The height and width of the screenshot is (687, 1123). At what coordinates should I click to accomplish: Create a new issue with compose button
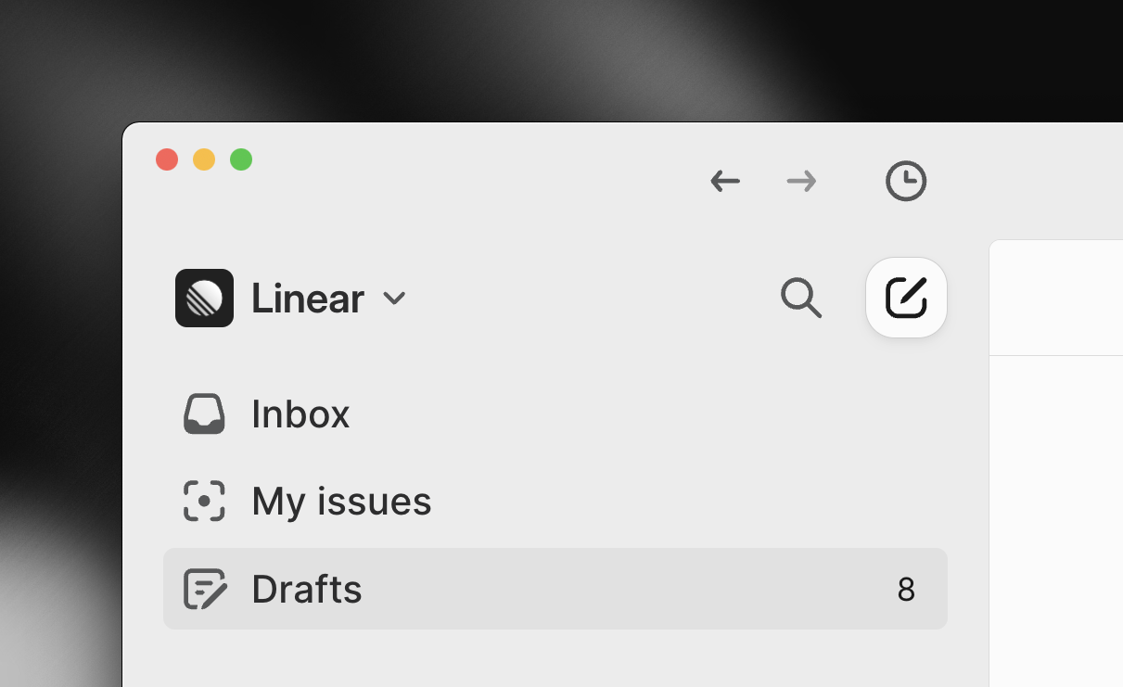click(x=906, y=298)
